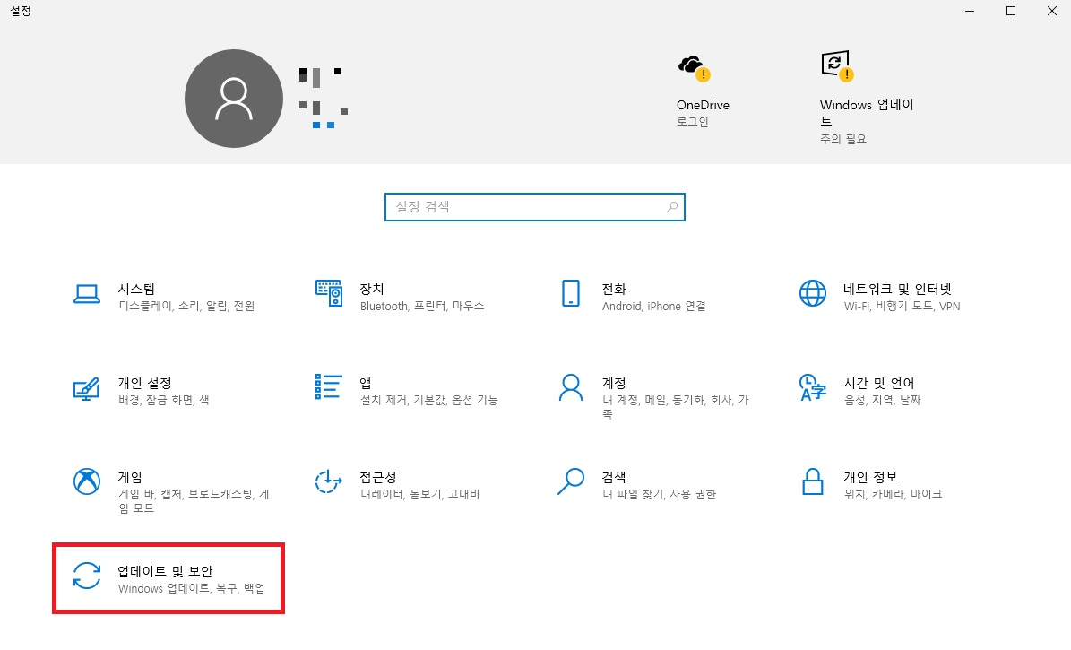Open the 시스템 category title

click(x=136, y=289)
